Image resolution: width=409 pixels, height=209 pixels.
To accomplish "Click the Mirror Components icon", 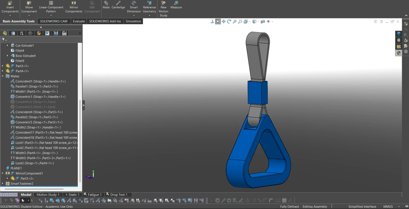I will [x=74, y=3].
